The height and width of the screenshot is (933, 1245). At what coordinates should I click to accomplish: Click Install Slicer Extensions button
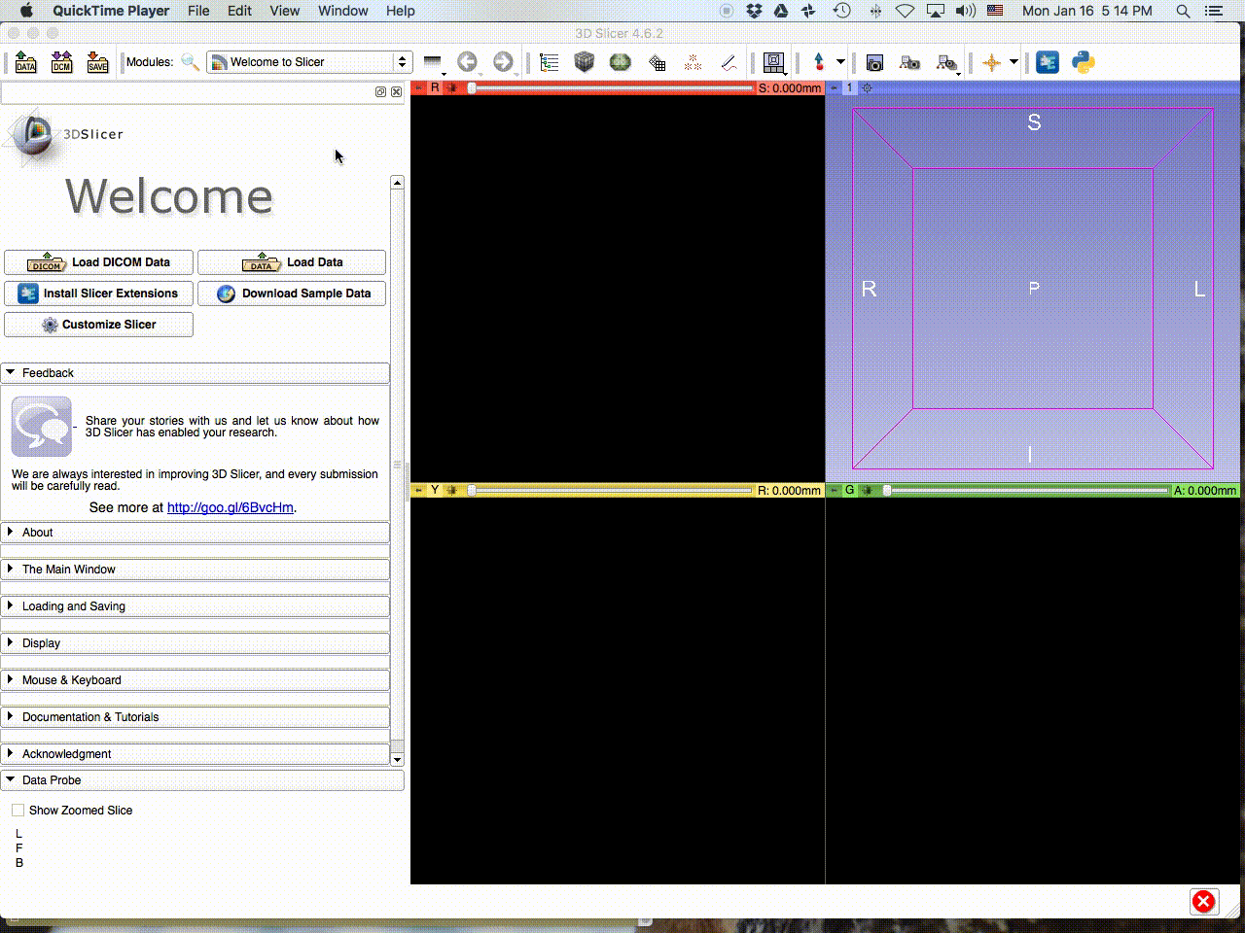[96, 294]
